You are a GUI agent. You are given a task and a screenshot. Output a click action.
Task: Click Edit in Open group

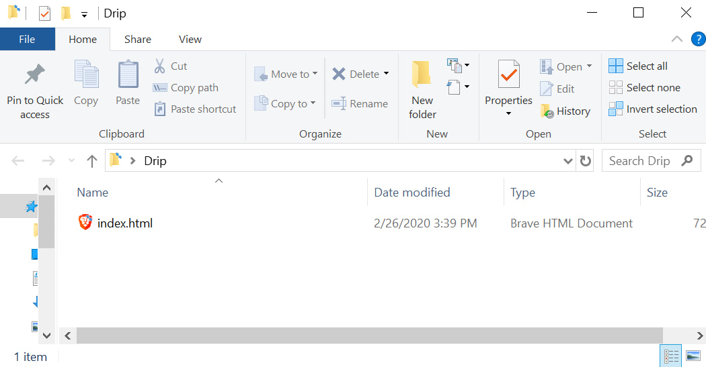point(557,89)
